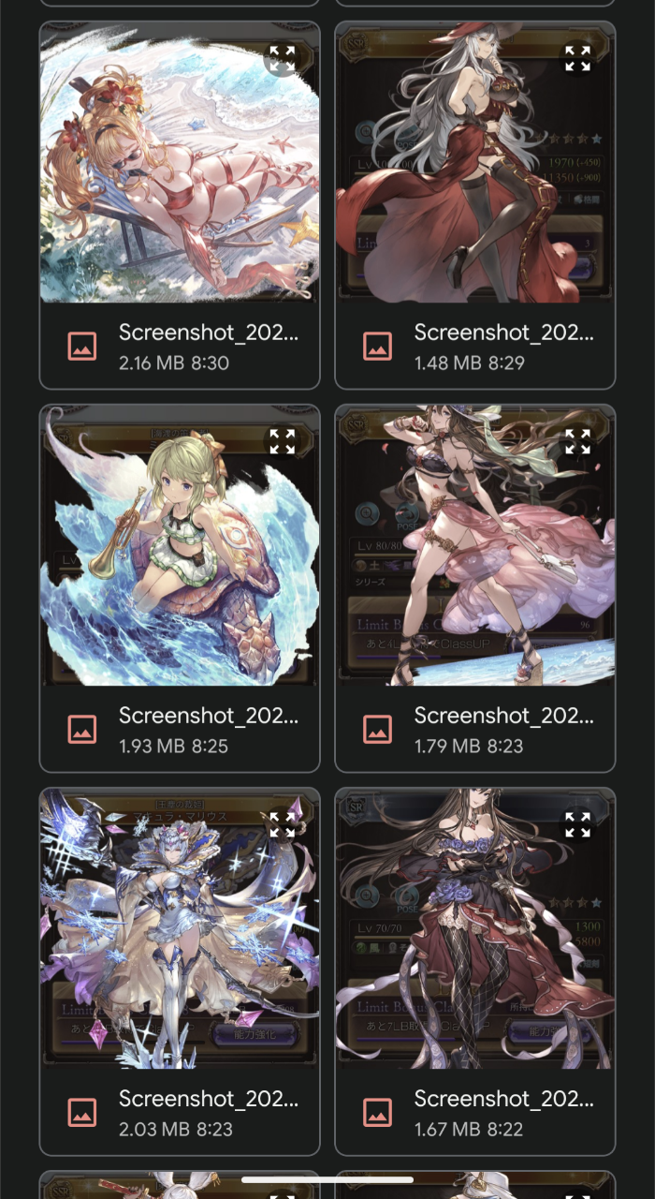655x1199 pixels.
Task: Open thumbnail of pink skirt swimsuit character
Action: tap(475, 545)
